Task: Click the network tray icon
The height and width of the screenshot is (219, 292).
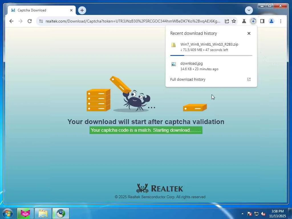Action: (x=256, y=214)
